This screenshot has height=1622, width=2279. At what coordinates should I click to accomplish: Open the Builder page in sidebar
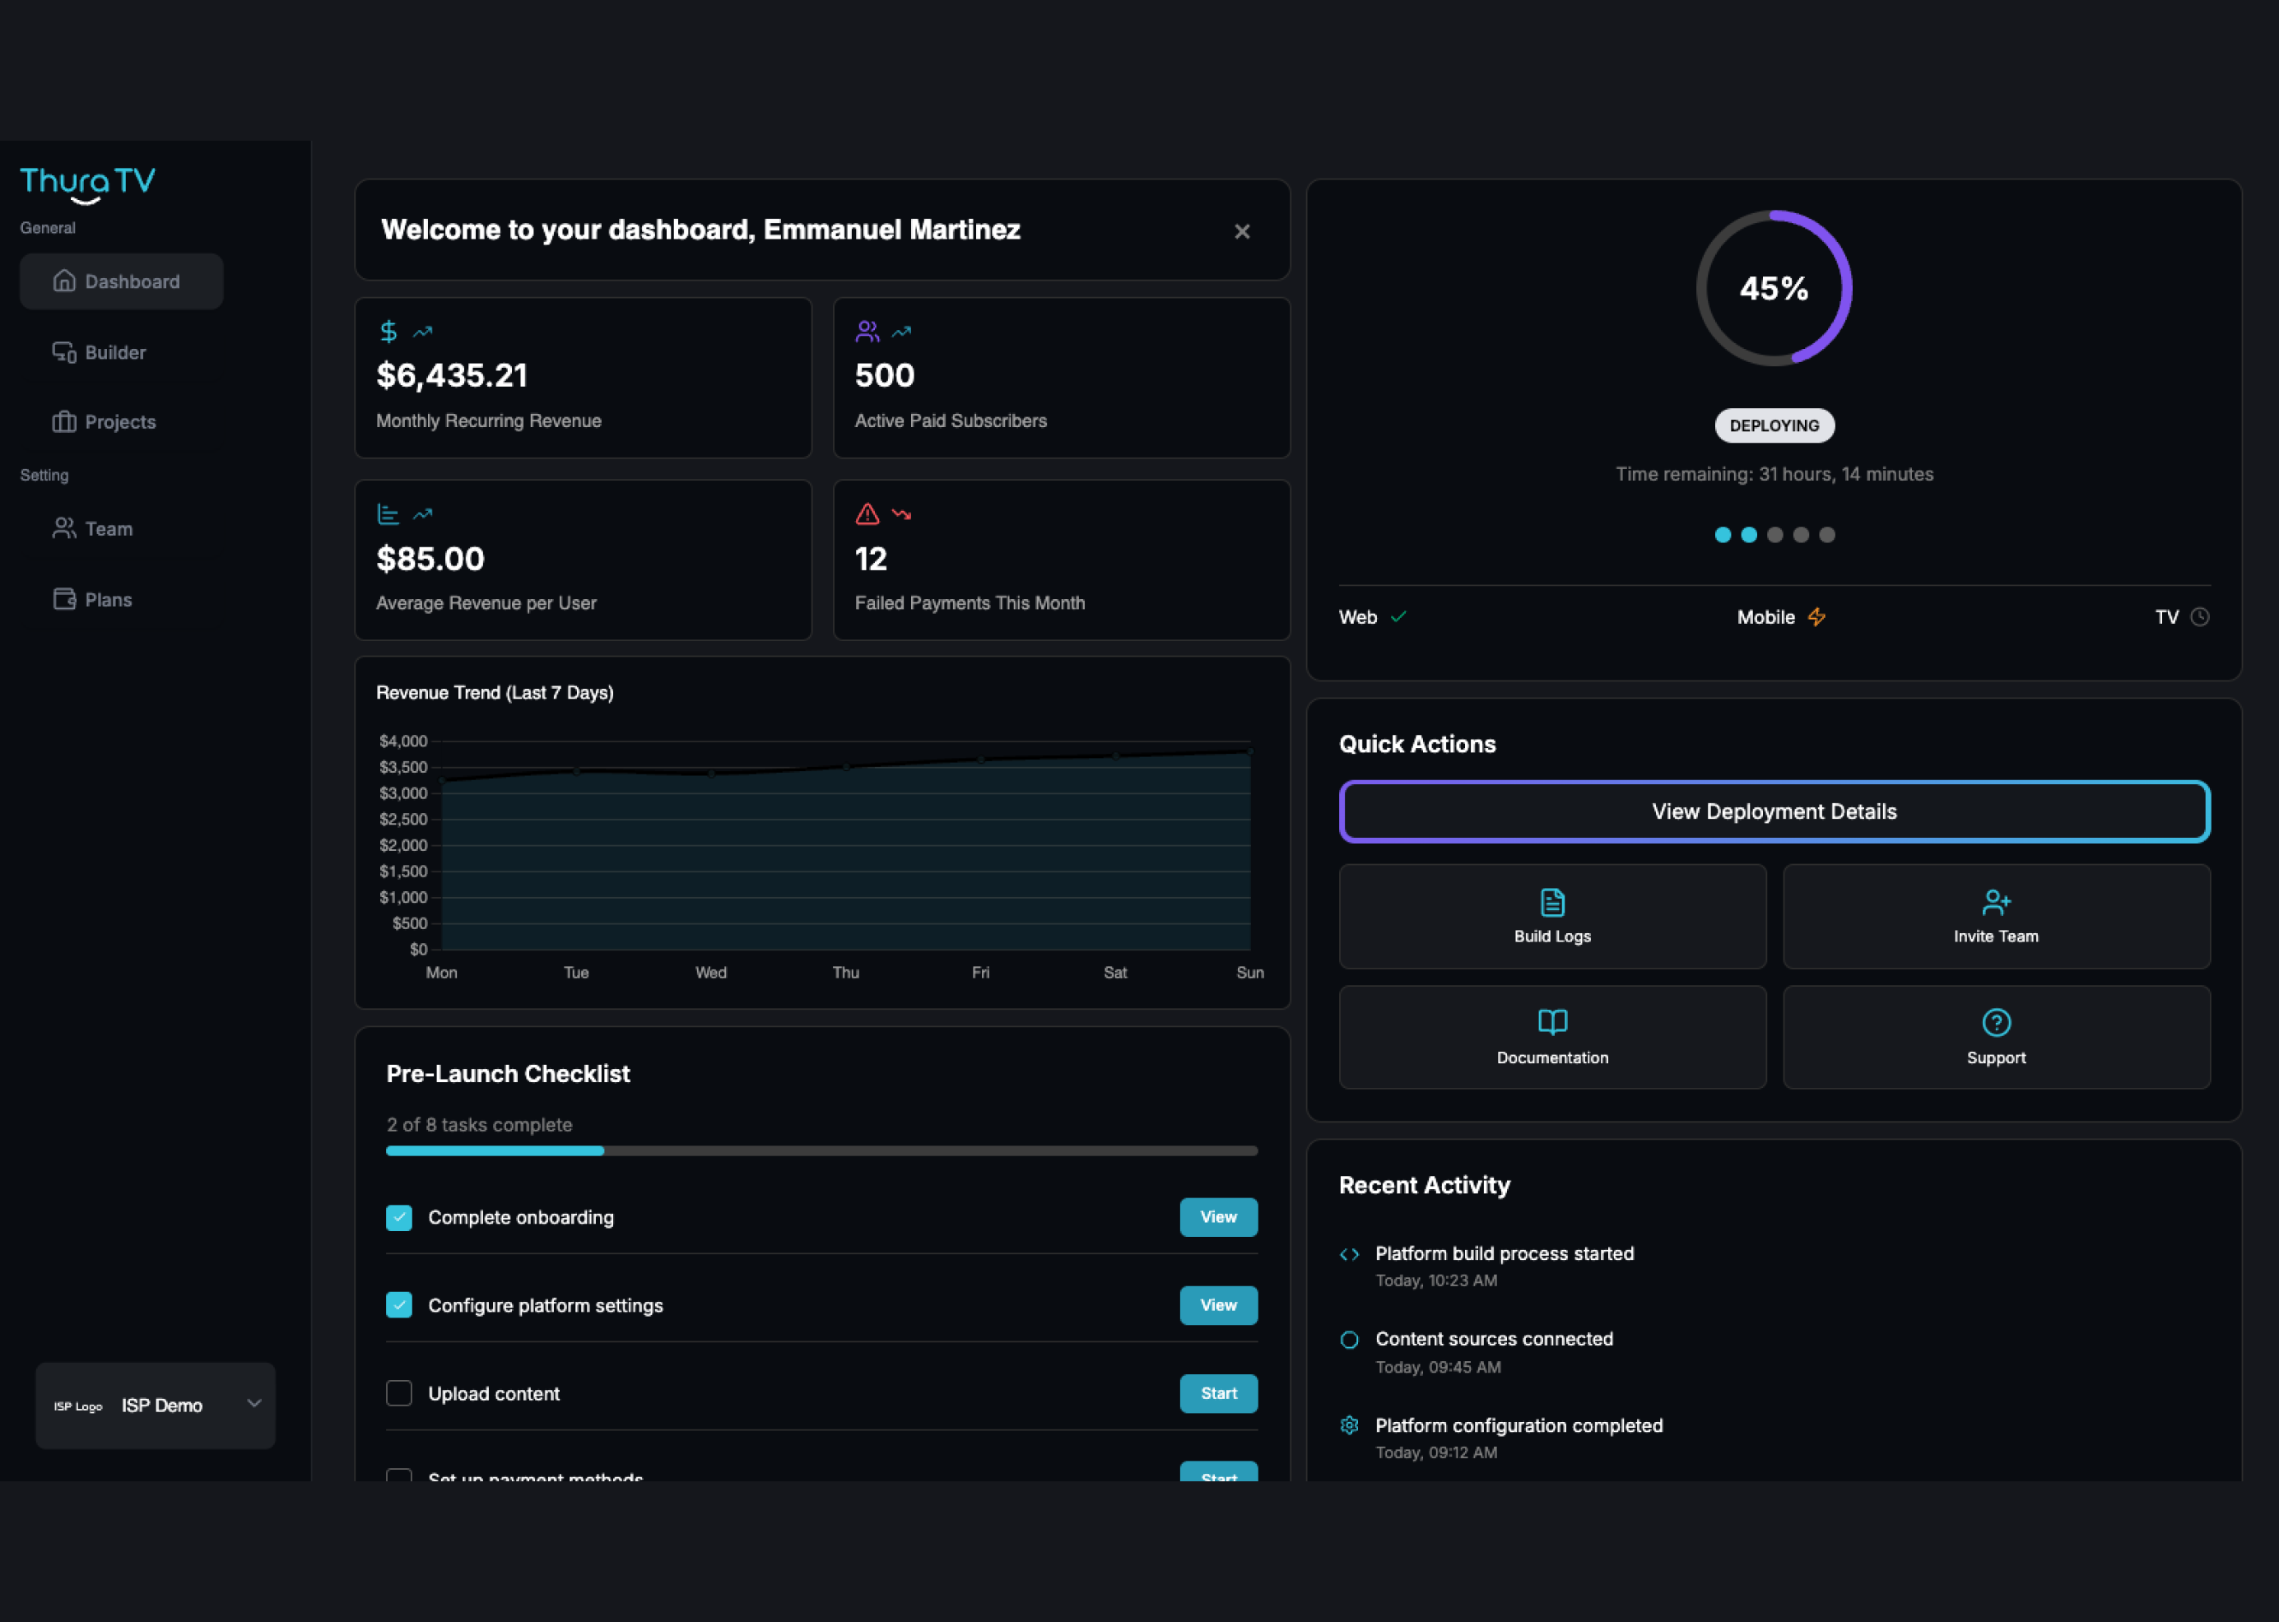[x=115, y=352]
